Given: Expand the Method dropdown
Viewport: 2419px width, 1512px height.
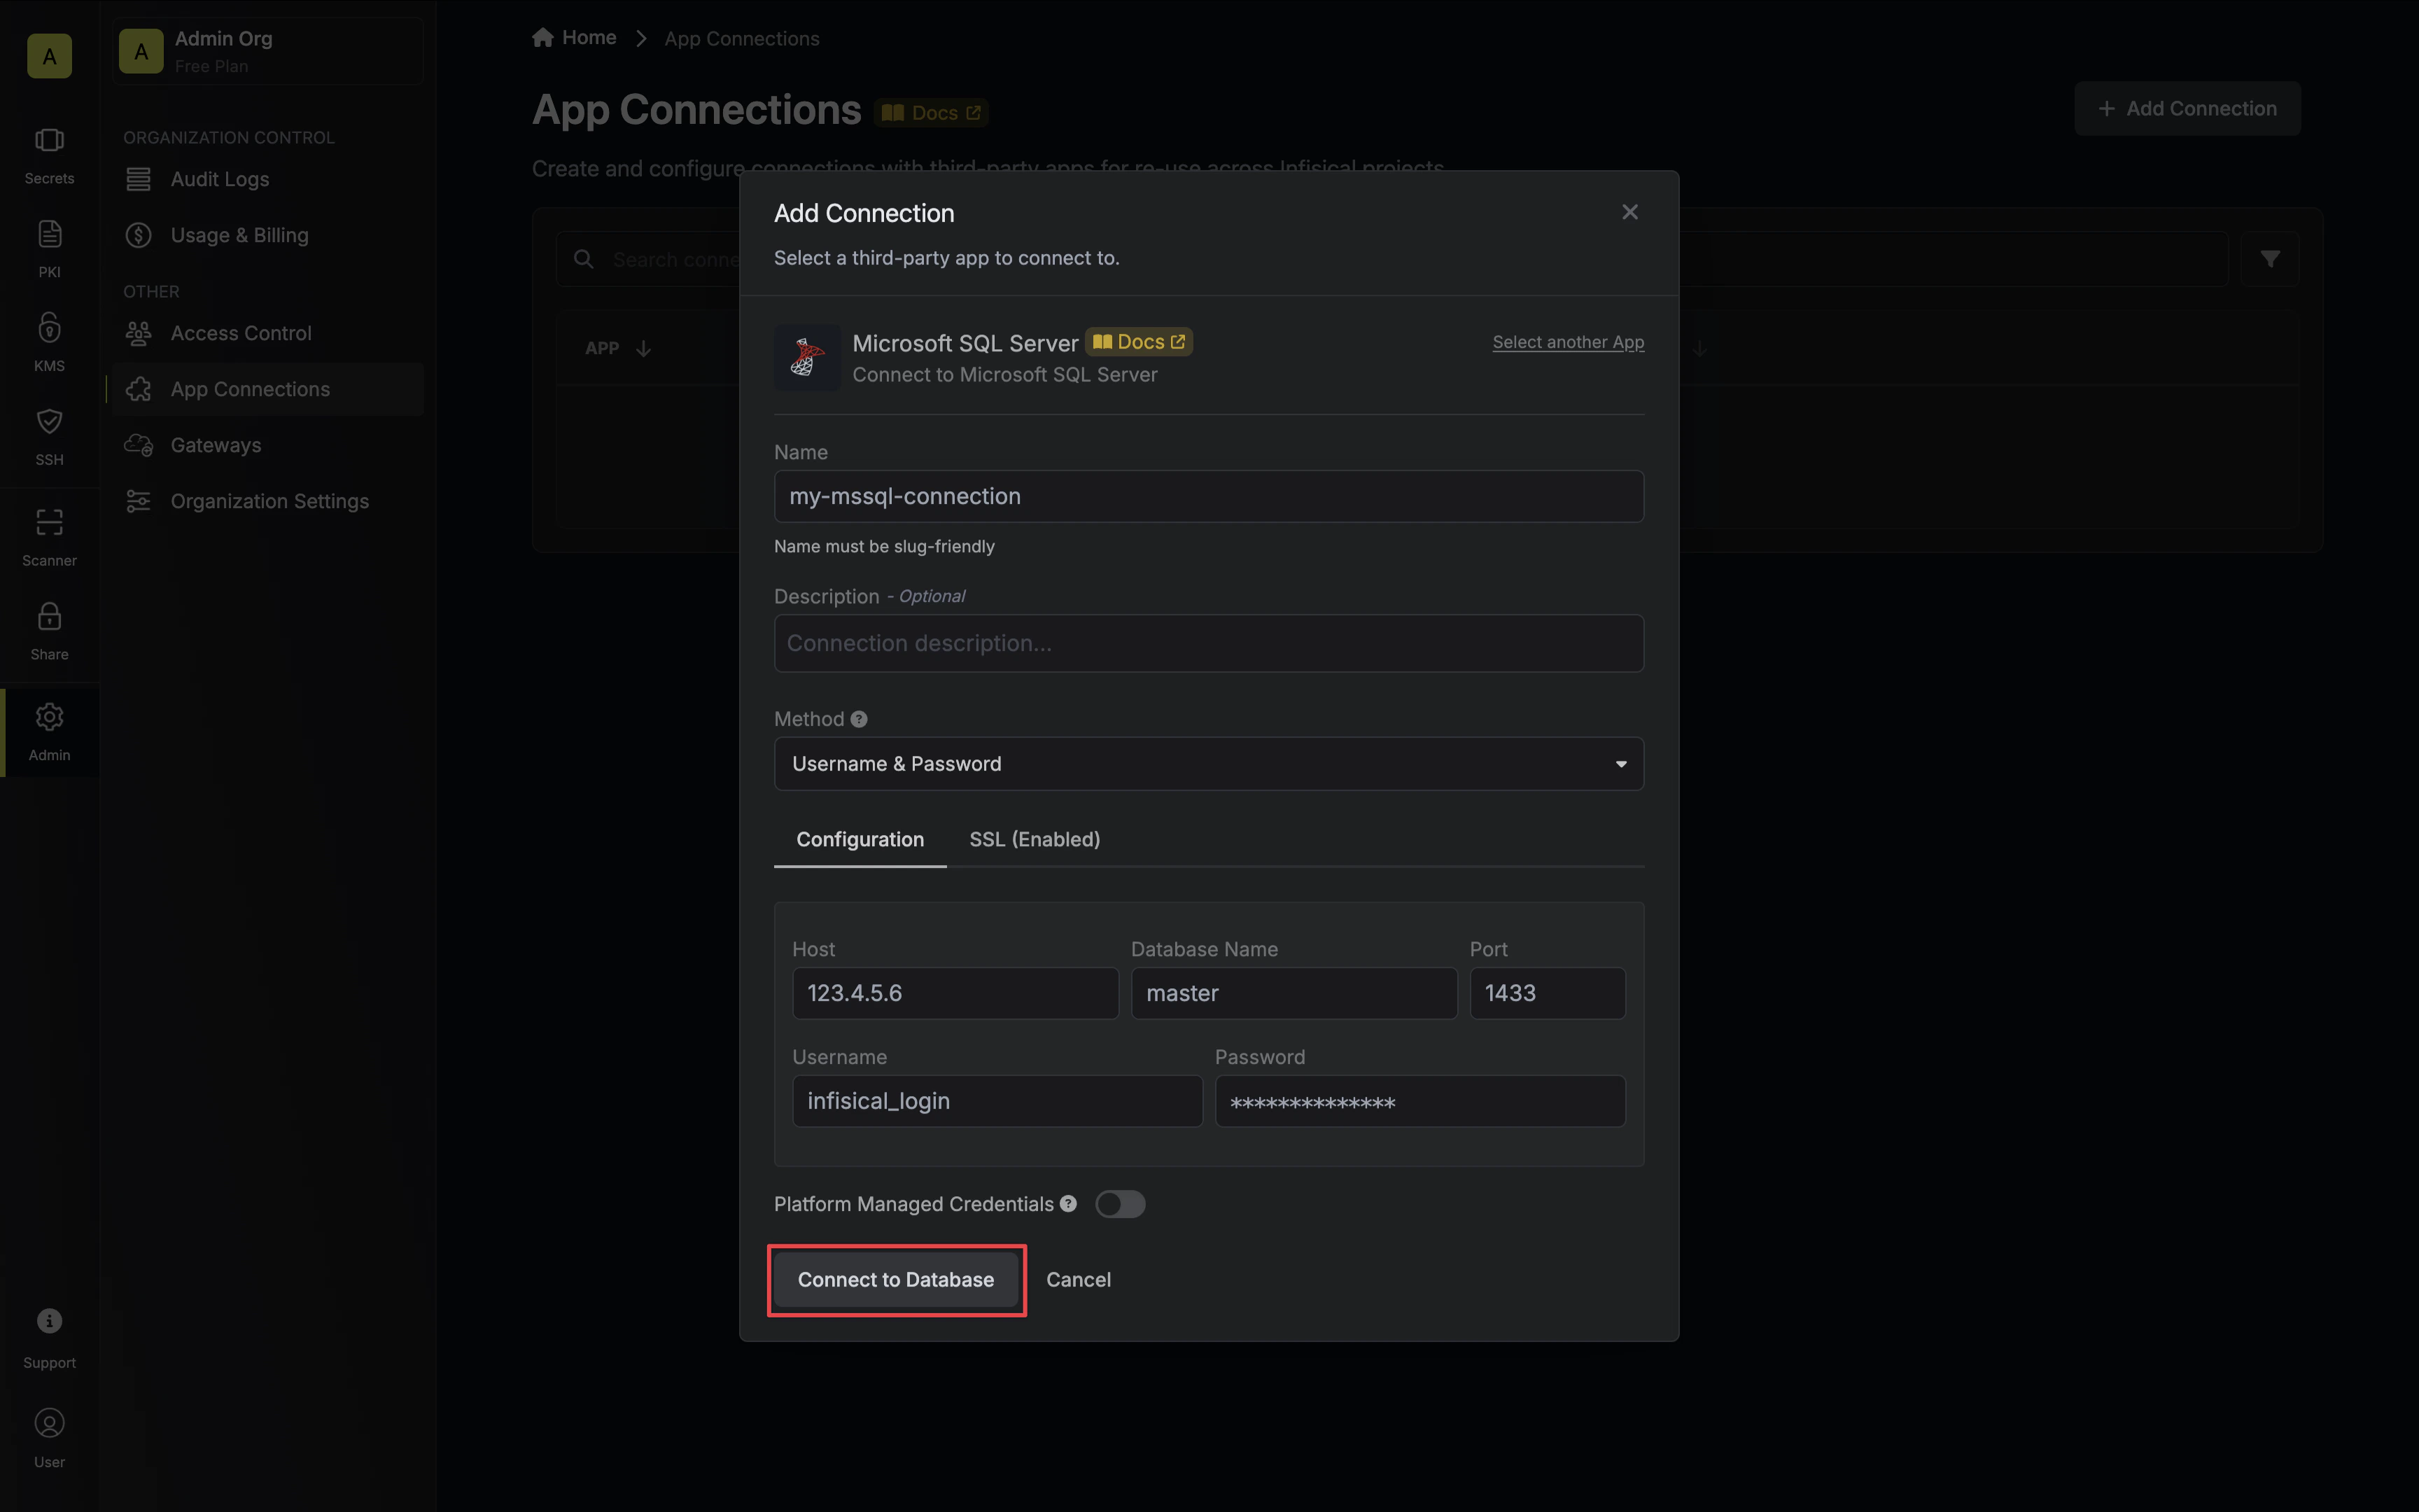Looking at the screenshot, I should pos(1209,764).
